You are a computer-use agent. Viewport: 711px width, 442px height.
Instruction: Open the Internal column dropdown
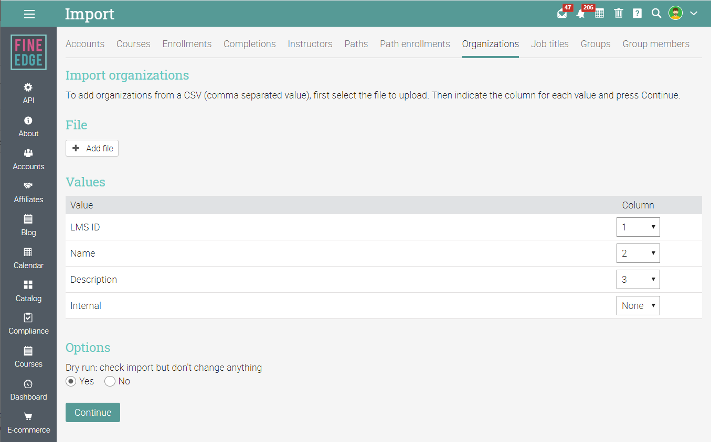(x=638, y=306)
